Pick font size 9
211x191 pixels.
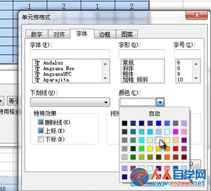pyautogui.click(x=179, y=74)
